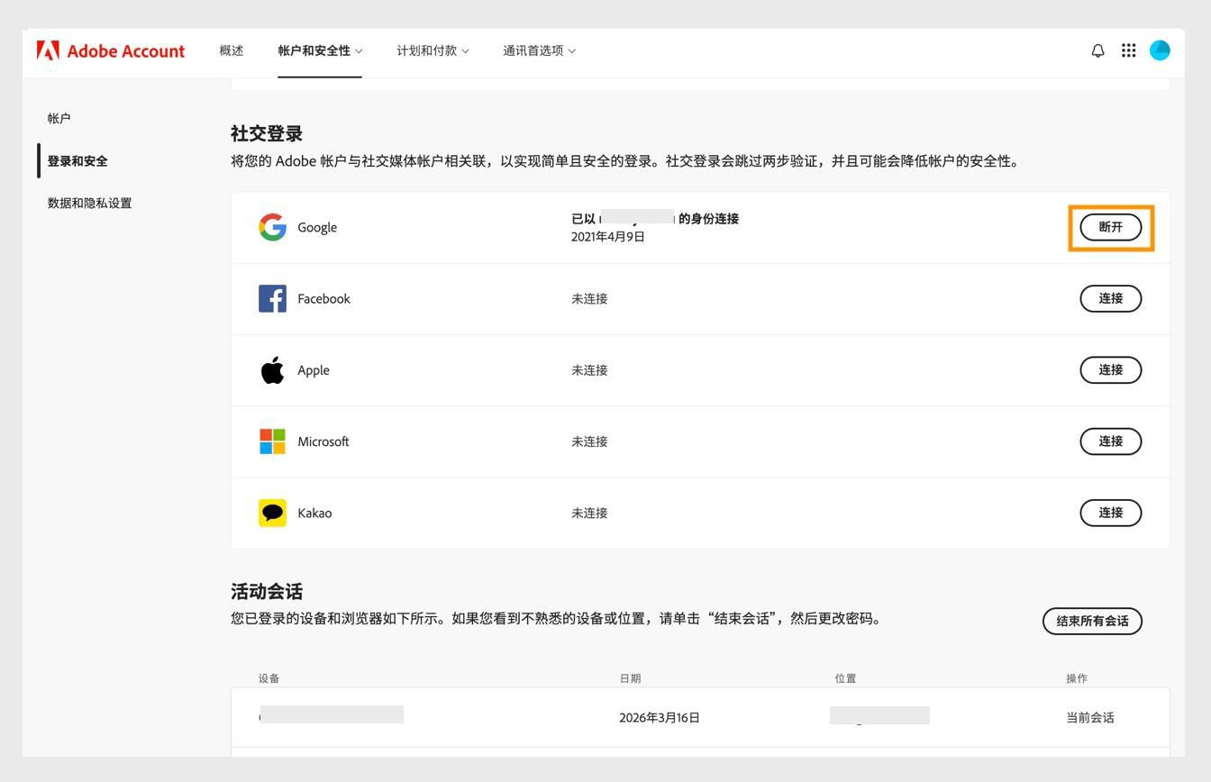The width and height of the screenshot is (1211, 782).
Task: Click 连接 next to Microsoft
Action: coord(1110,441)
